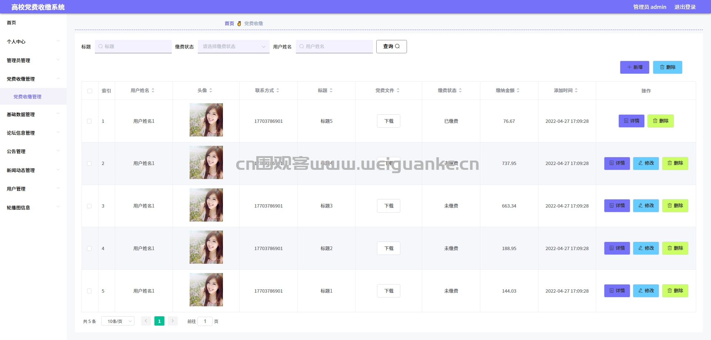Open the 缴费状态 filter dropdown

point(234,47)
